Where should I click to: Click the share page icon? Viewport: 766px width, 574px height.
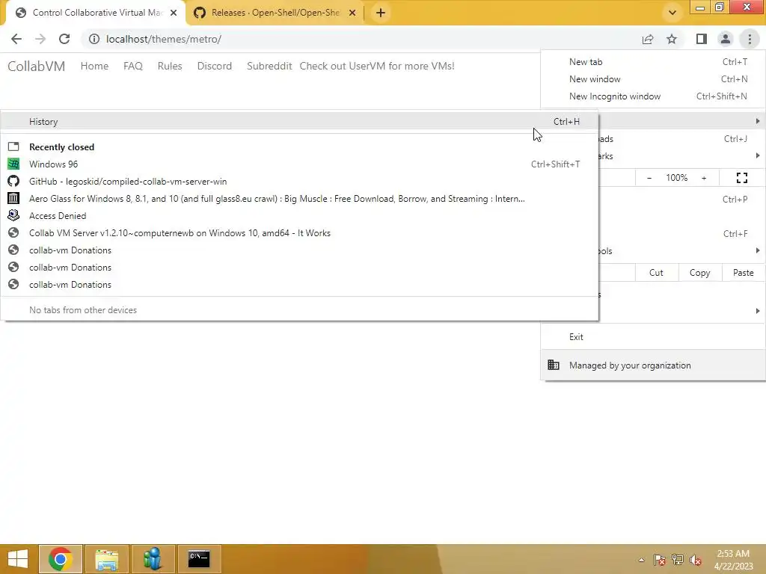tap(648, 39)
